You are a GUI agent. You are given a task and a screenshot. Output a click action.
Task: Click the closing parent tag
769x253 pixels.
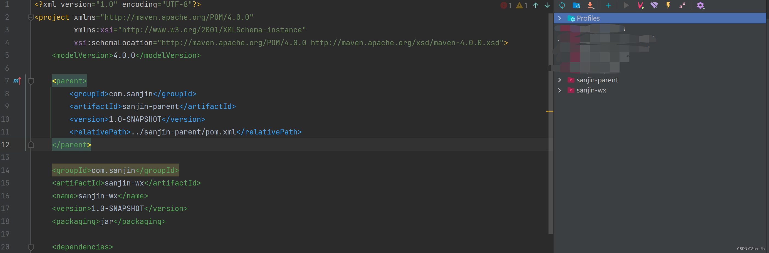(x=71, y=145)
